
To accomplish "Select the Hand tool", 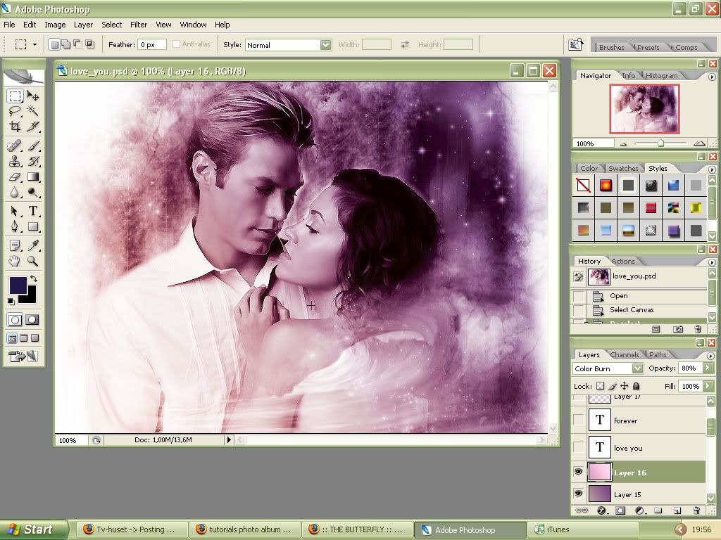I will (x=15, y=262).
